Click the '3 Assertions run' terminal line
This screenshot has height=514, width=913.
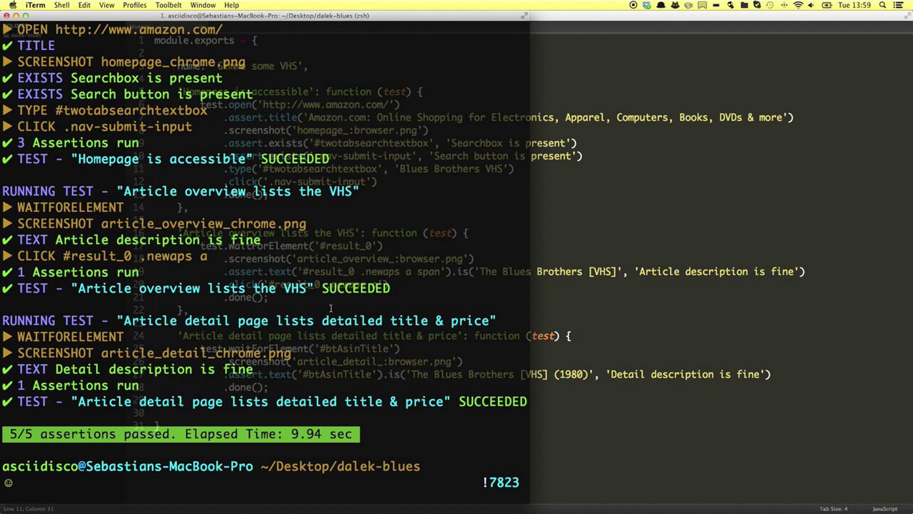point(71,143)
